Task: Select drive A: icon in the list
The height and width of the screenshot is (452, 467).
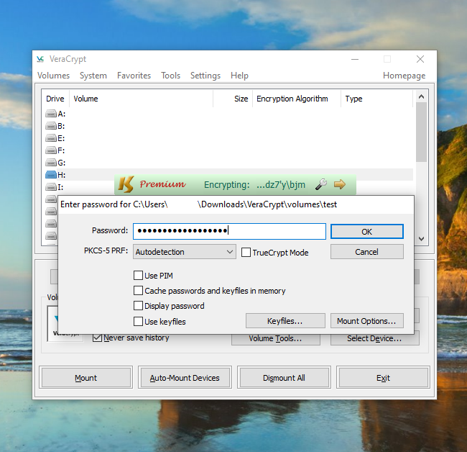Action: click(x=51, y=114)
